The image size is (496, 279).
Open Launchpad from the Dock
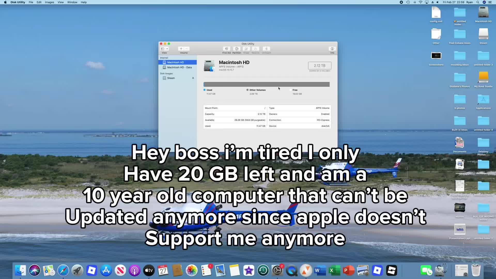tap(77, 270)
